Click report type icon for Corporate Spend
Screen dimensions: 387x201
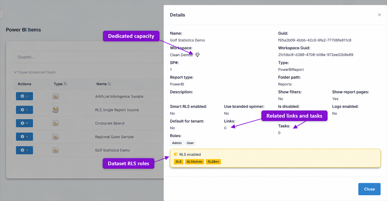(56, 123)
